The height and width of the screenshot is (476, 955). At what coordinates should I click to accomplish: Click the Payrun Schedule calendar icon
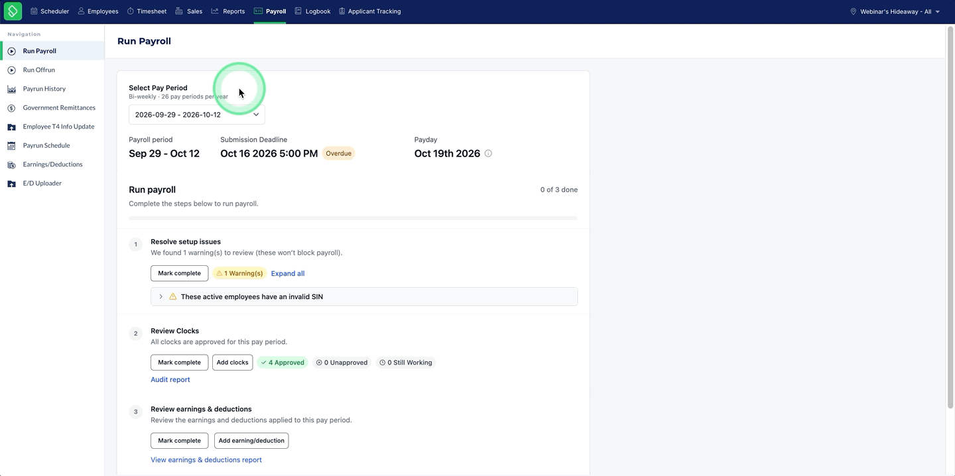point(11,146)
